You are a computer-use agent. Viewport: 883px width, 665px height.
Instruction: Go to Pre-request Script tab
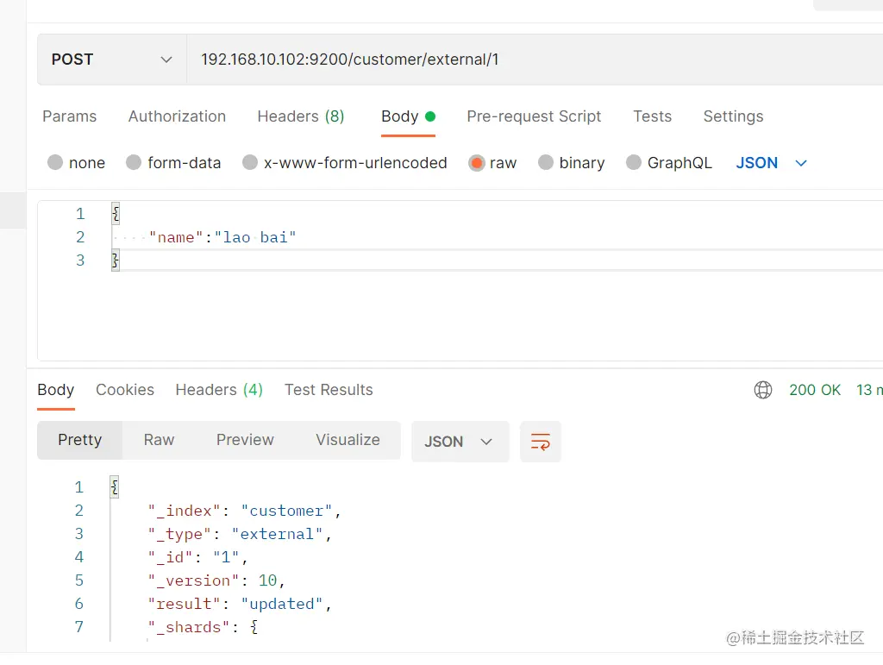[x=534, y=116]
